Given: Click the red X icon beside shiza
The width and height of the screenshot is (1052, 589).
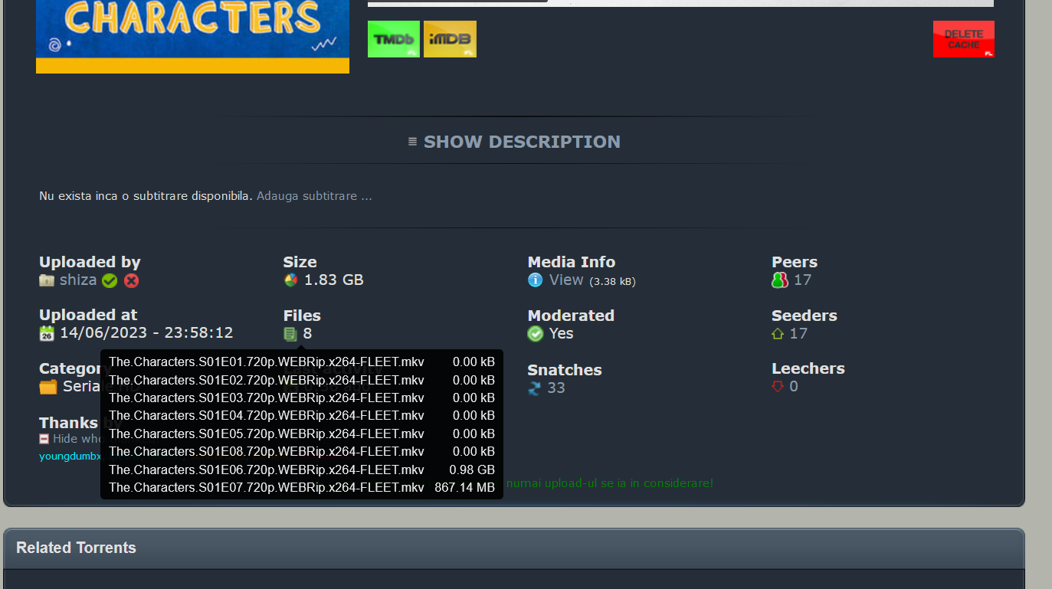Looking at the screenshot, I should click(x=132, y=281).
